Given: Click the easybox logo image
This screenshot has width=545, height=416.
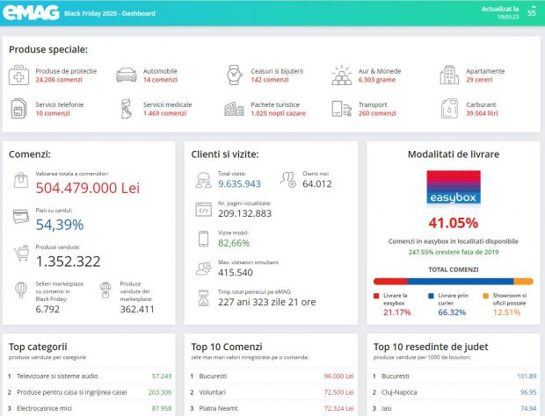Looking at the screenshot, I should 453,188.
